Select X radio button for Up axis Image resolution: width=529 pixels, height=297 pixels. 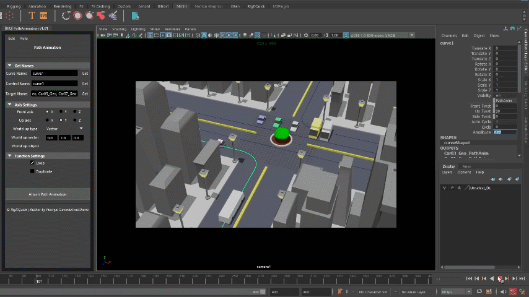[47, 120]
